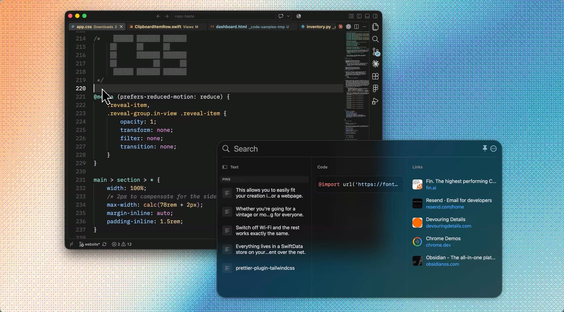Select pin 'Switch off Wi-Fi and the rest'
Image resolution: width=564 pixels, height=312 pixels.
(265, 230)
